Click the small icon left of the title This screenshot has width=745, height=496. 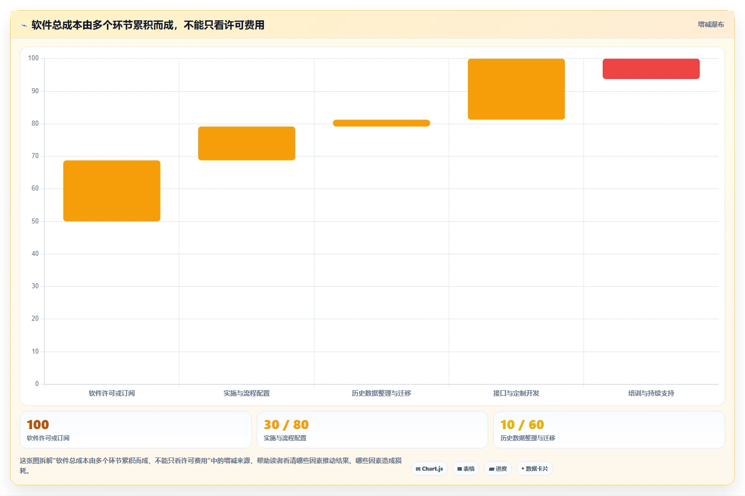pos(24,25)
